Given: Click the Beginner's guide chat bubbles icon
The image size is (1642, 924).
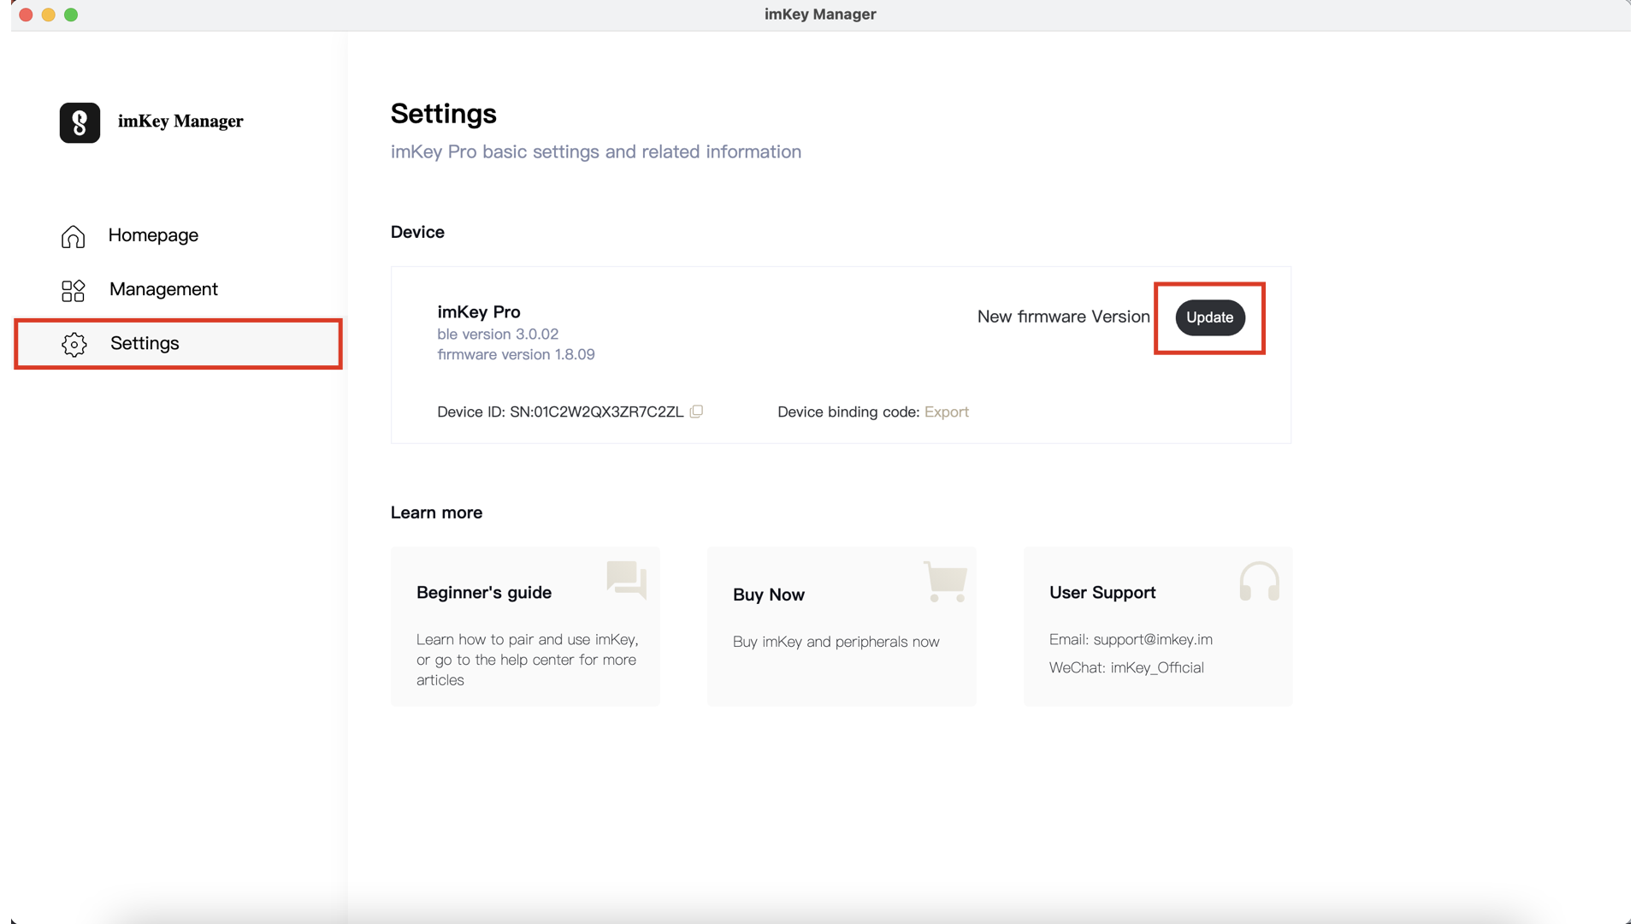Looking at the screenshot, I should pyautogui.click(x=627, y=580).
